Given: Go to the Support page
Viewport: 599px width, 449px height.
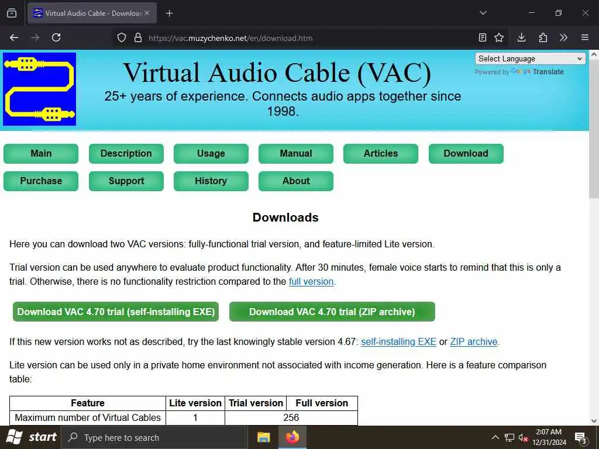Looking at the screenshot, I should point(126,181).
